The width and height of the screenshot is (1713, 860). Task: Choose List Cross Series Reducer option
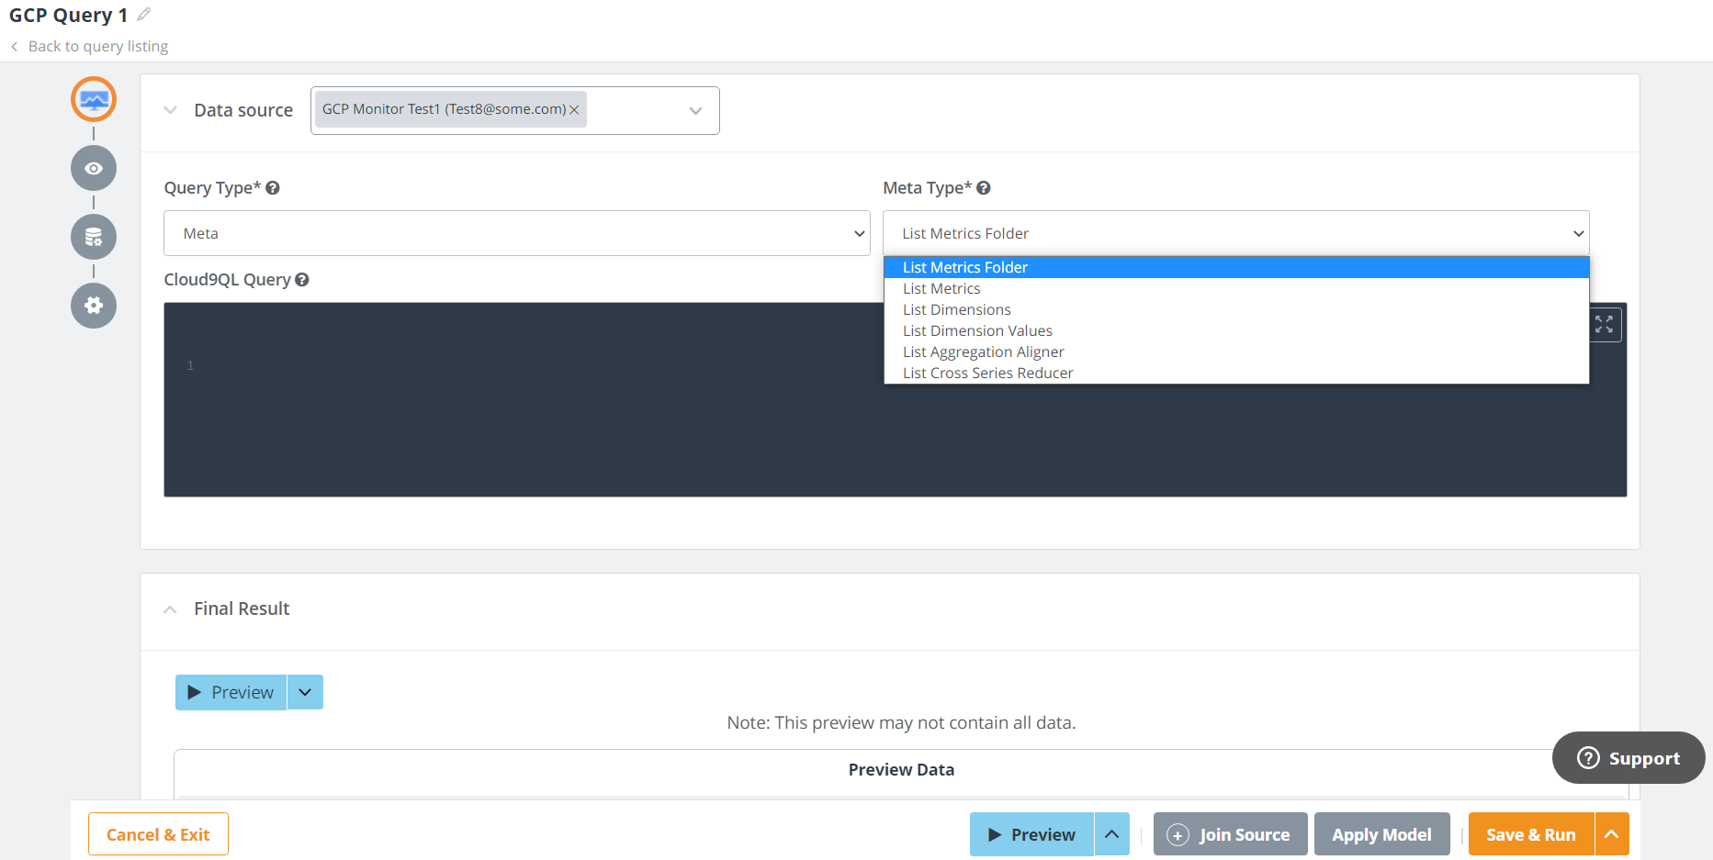click(x=987, y=373)
